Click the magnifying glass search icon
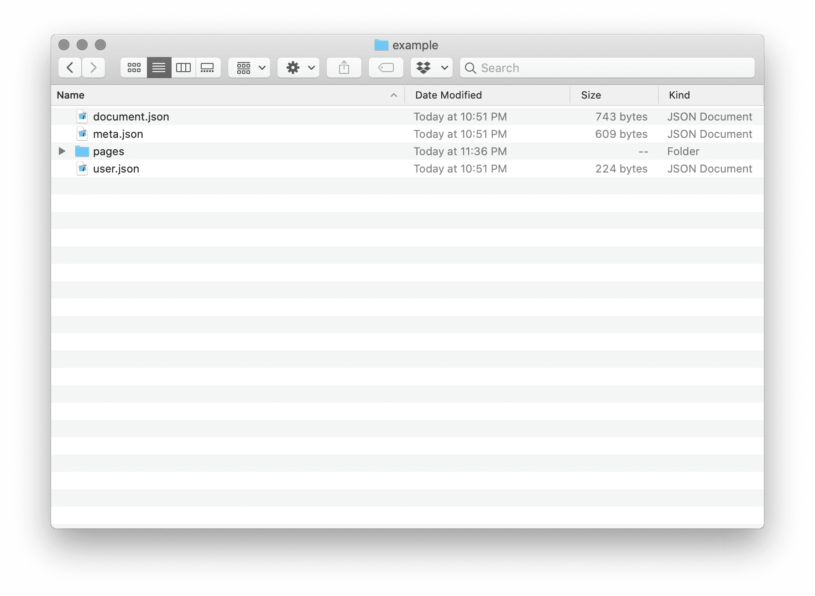Screen dimensions: 815x596 (x=470, y=68)
